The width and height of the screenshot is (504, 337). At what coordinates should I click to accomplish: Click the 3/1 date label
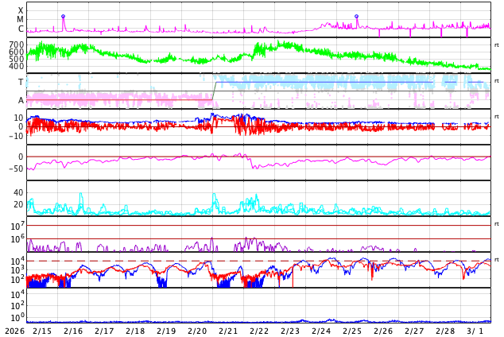(475, 331)
